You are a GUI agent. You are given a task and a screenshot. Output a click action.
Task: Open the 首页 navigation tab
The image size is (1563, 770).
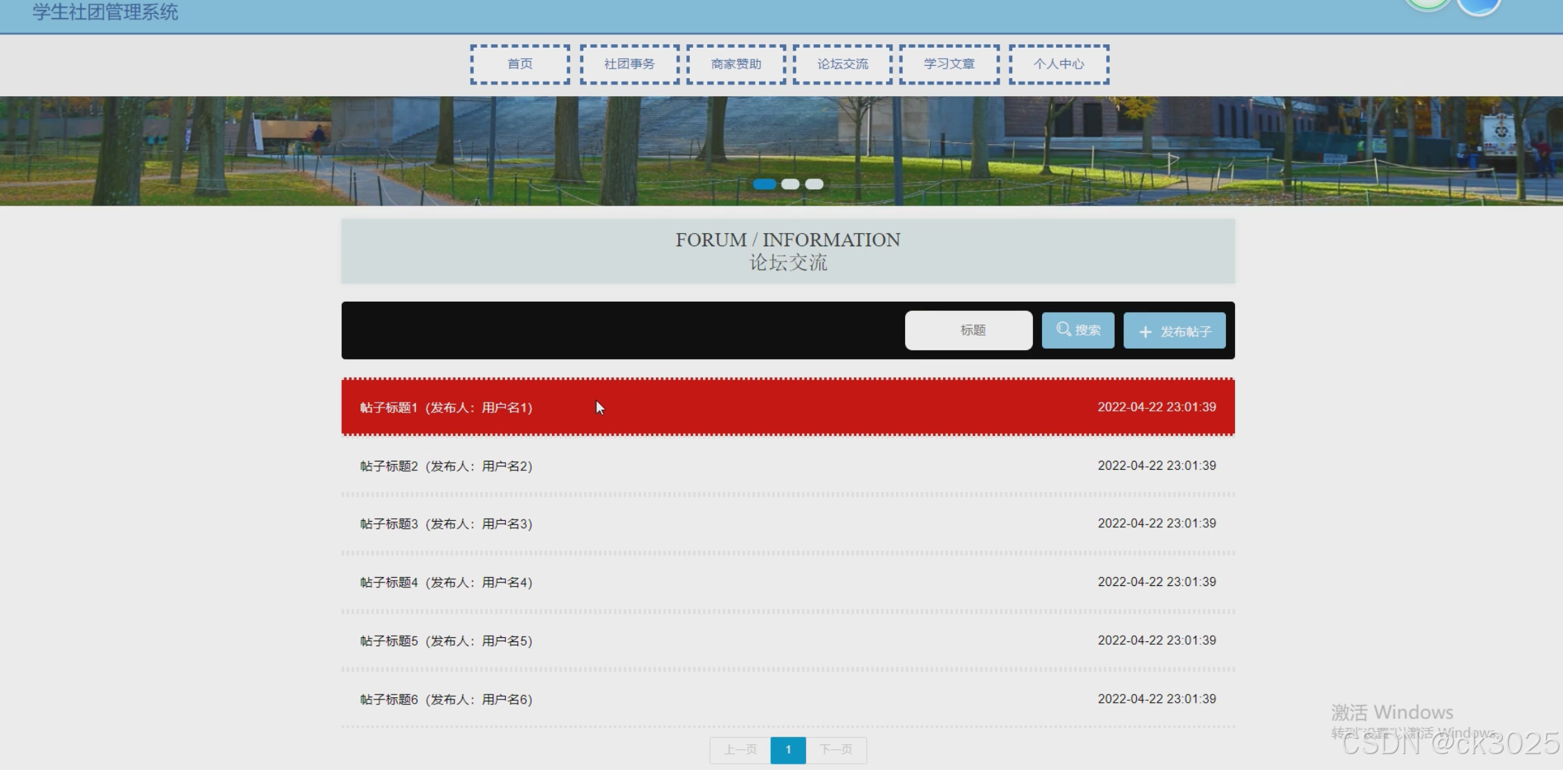520,64
